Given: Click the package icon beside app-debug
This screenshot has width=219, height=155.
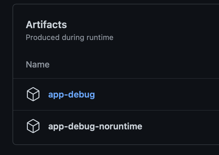Looking at the screenshot, I should [x=33, y=94].
